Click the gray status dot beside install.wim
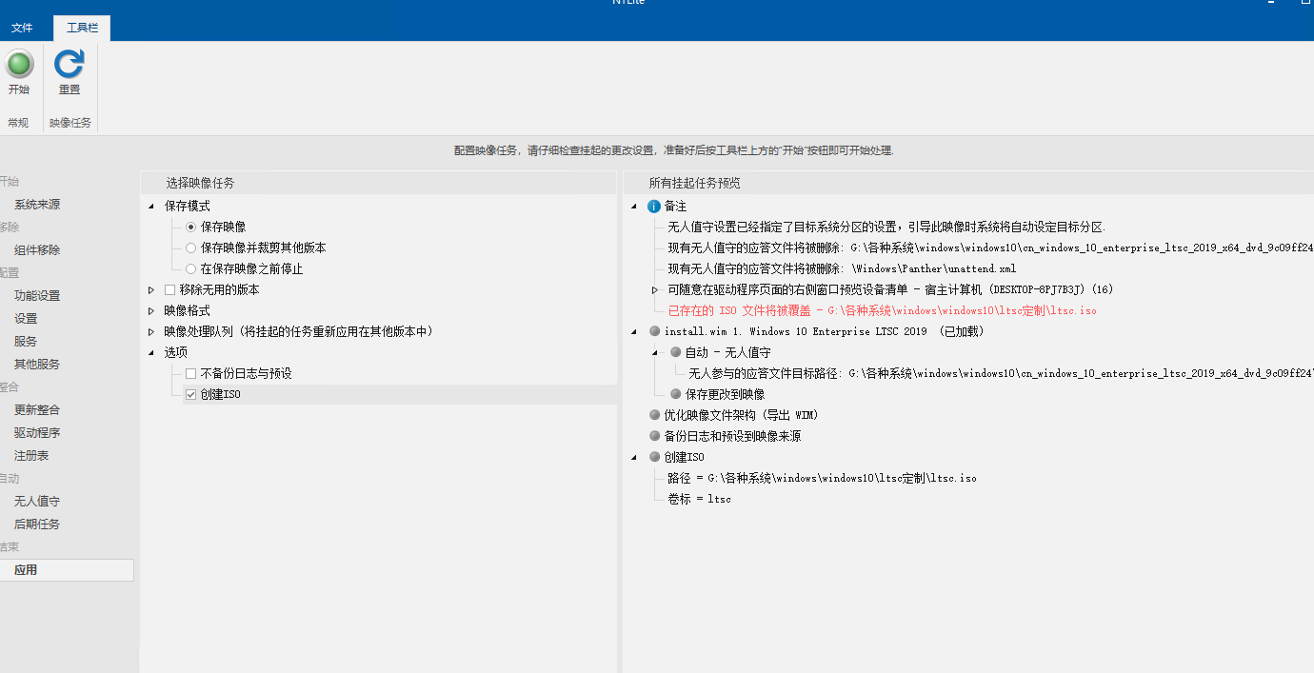1314x673 pixels. pos(654,331)
